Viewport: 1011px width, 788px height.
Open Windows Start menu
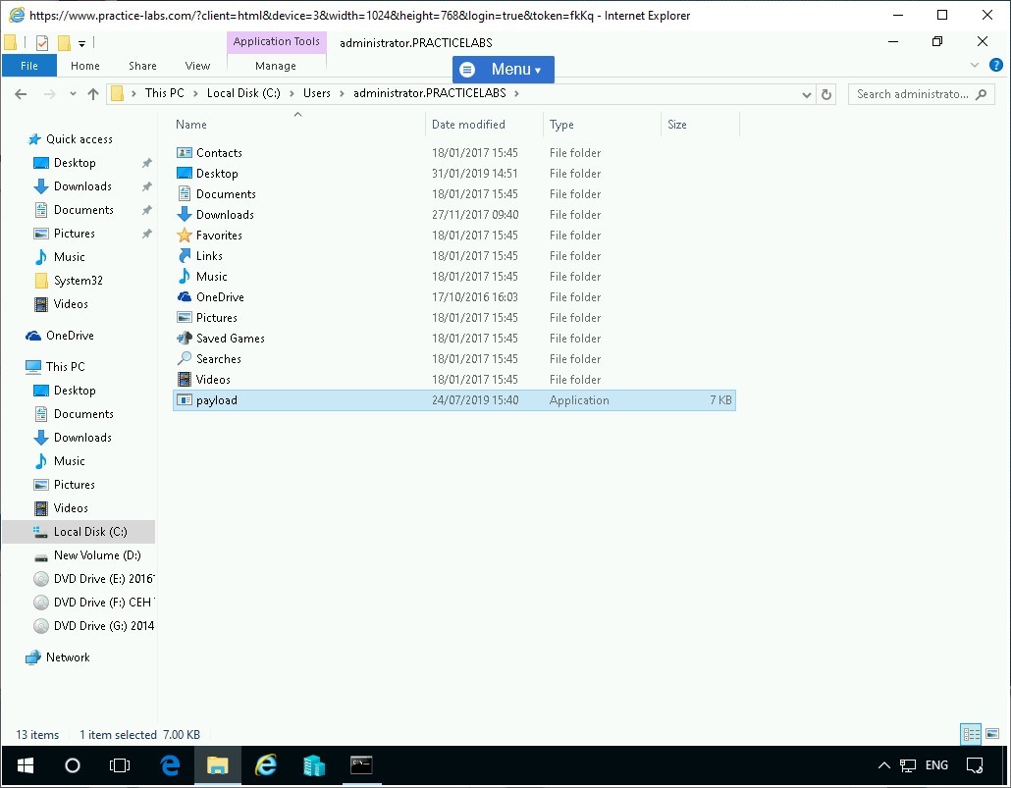tap(26, 765)
